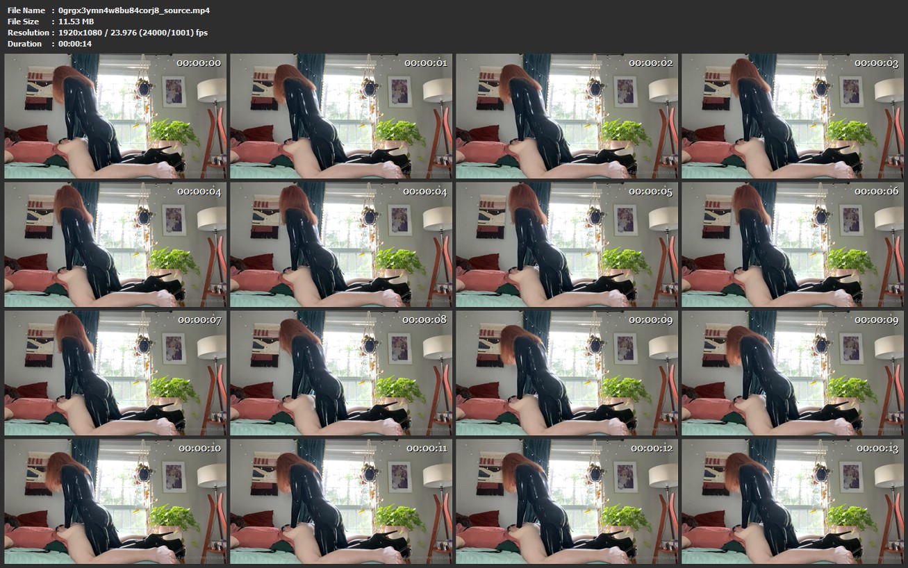This screenshot has height=568, width=908.
Task: Click the frame labeled 00:00:08
Action: [x=341, y=373]
